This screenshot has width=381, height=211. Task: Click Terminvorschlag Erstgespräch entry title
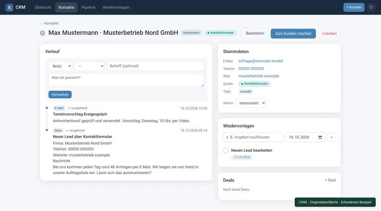click(x=80, y=114)
